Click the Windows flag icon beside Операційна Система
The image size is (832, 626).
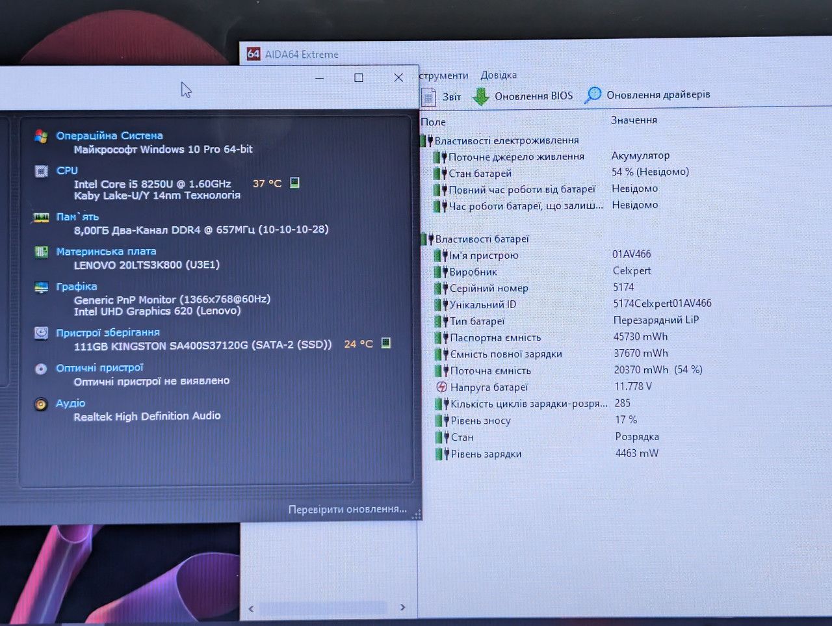point(41,136)
